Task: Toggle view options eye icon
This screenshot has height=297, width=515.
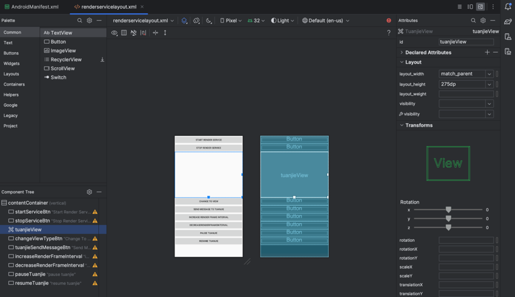Action: pos(114,33)
